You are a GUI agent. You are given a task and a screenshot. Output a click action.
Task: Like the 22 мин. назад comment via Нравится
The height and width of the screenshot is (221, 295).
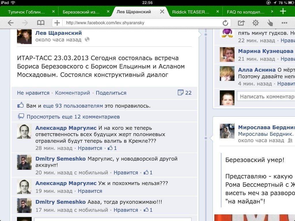point(288,41)
